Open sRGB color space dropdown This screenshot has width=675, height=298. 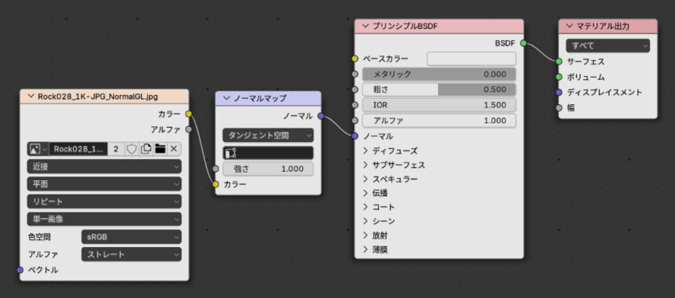131,237
